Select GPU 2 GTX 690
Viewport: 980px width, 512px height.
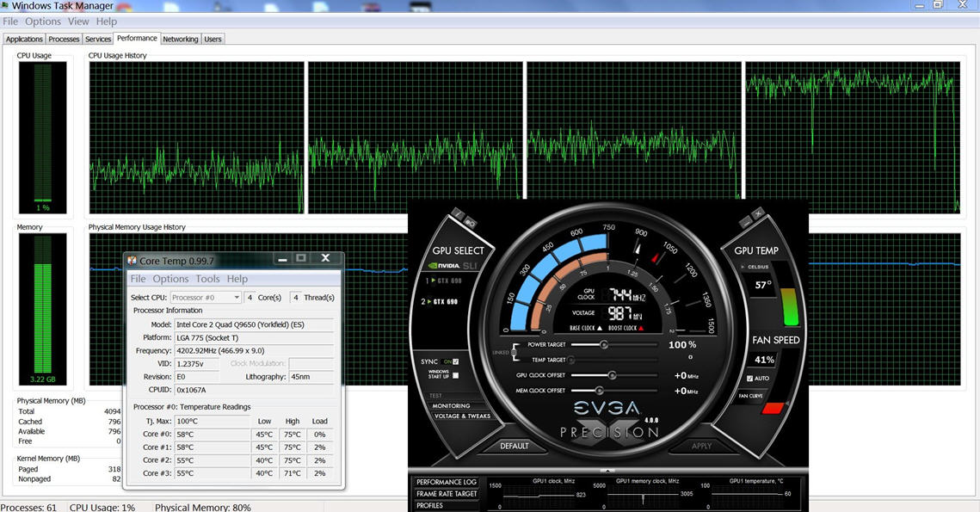click(x=440, y=301)
